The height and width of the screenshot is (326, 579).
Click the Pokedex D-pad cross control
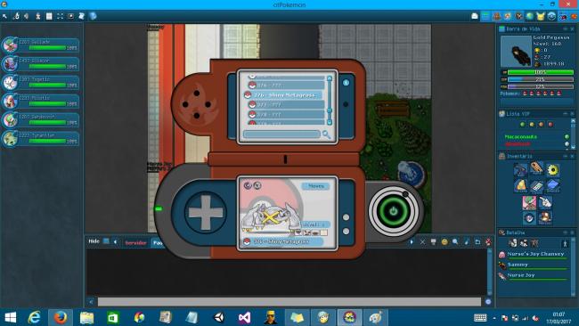pyautogui.click(x=206, y=212)
